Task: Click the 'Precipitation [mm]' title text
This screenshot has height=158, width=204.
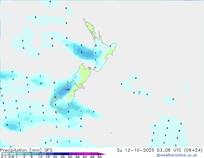Action: pos(21,150)
